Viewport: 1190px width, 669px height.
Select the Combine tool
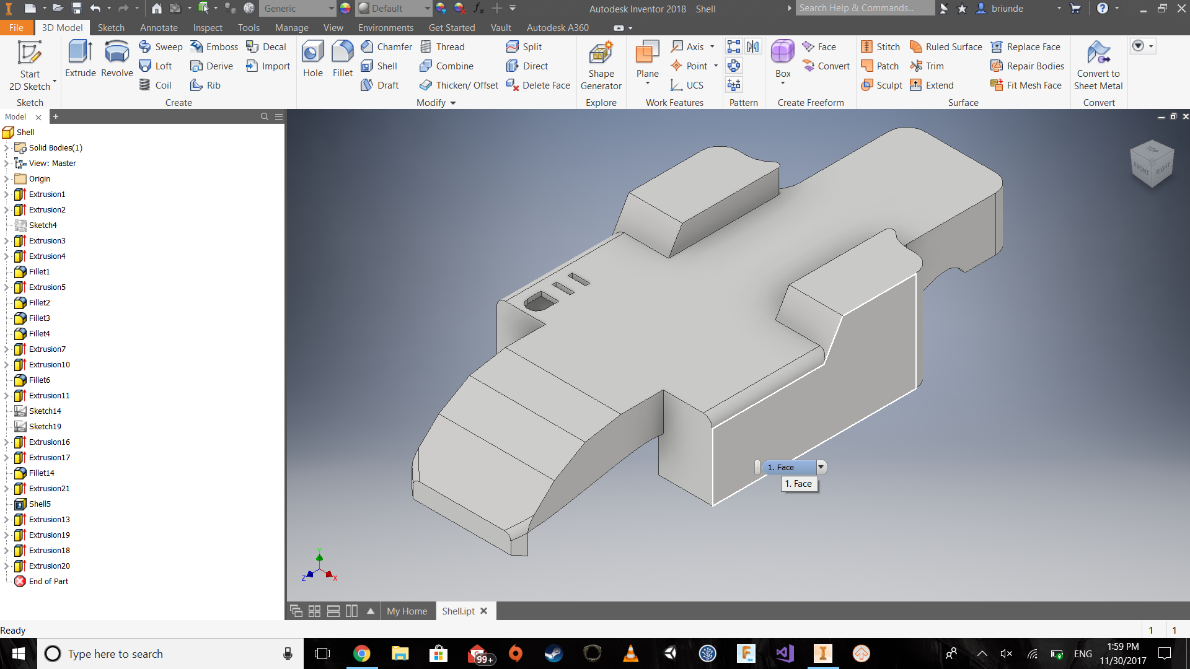(446, 66)
